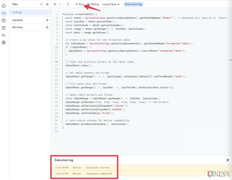
Task: Click the 'const data = range.getValues();' line
Action: (x=88, y=33)
